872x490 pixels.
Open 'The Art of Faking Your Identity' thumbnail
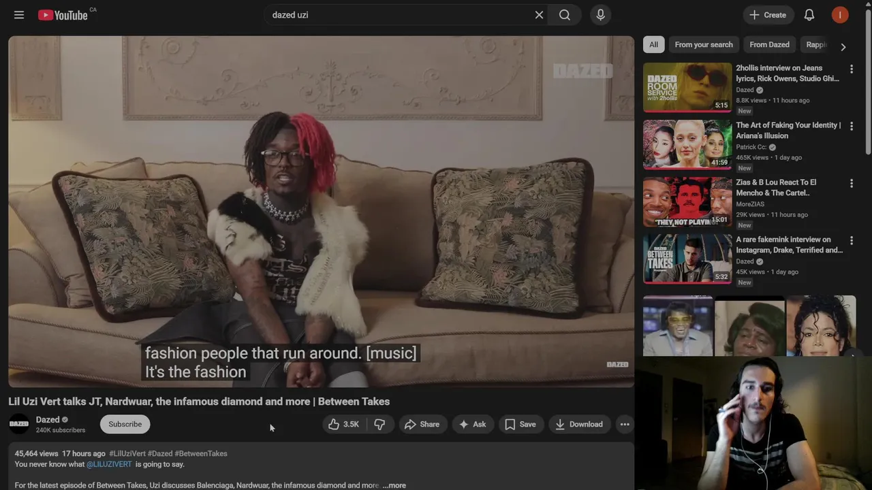(687, 144)
